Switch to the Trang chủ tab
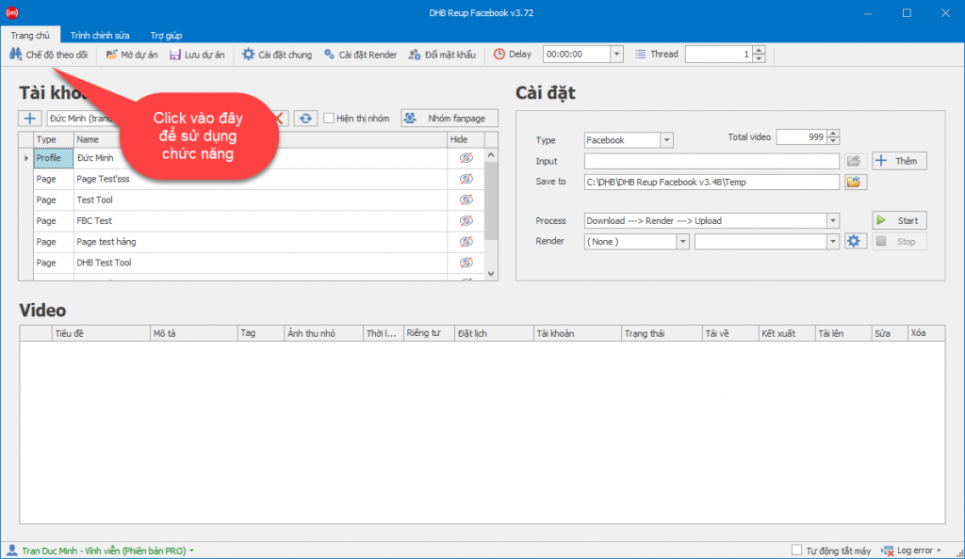965x559 pixels. (x=30, y=35)
